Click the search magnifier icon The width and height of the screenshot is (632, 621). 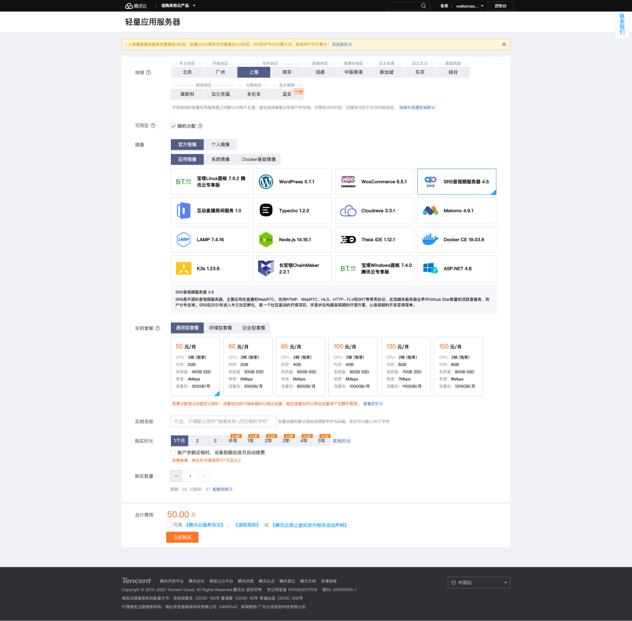[424, 6]
